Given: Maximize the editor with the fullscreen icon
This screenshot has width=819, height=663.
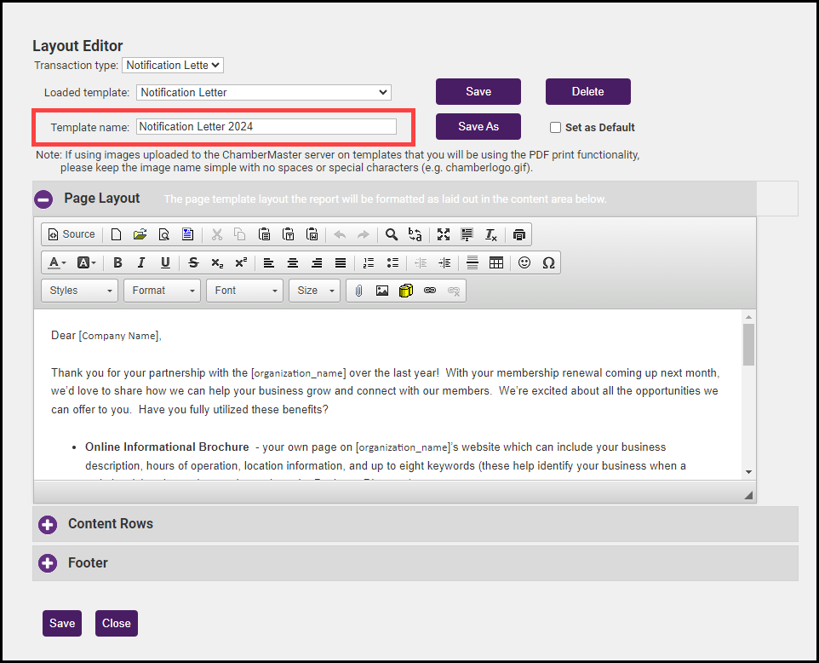Looking at the screenshot, I should [444, 234].
